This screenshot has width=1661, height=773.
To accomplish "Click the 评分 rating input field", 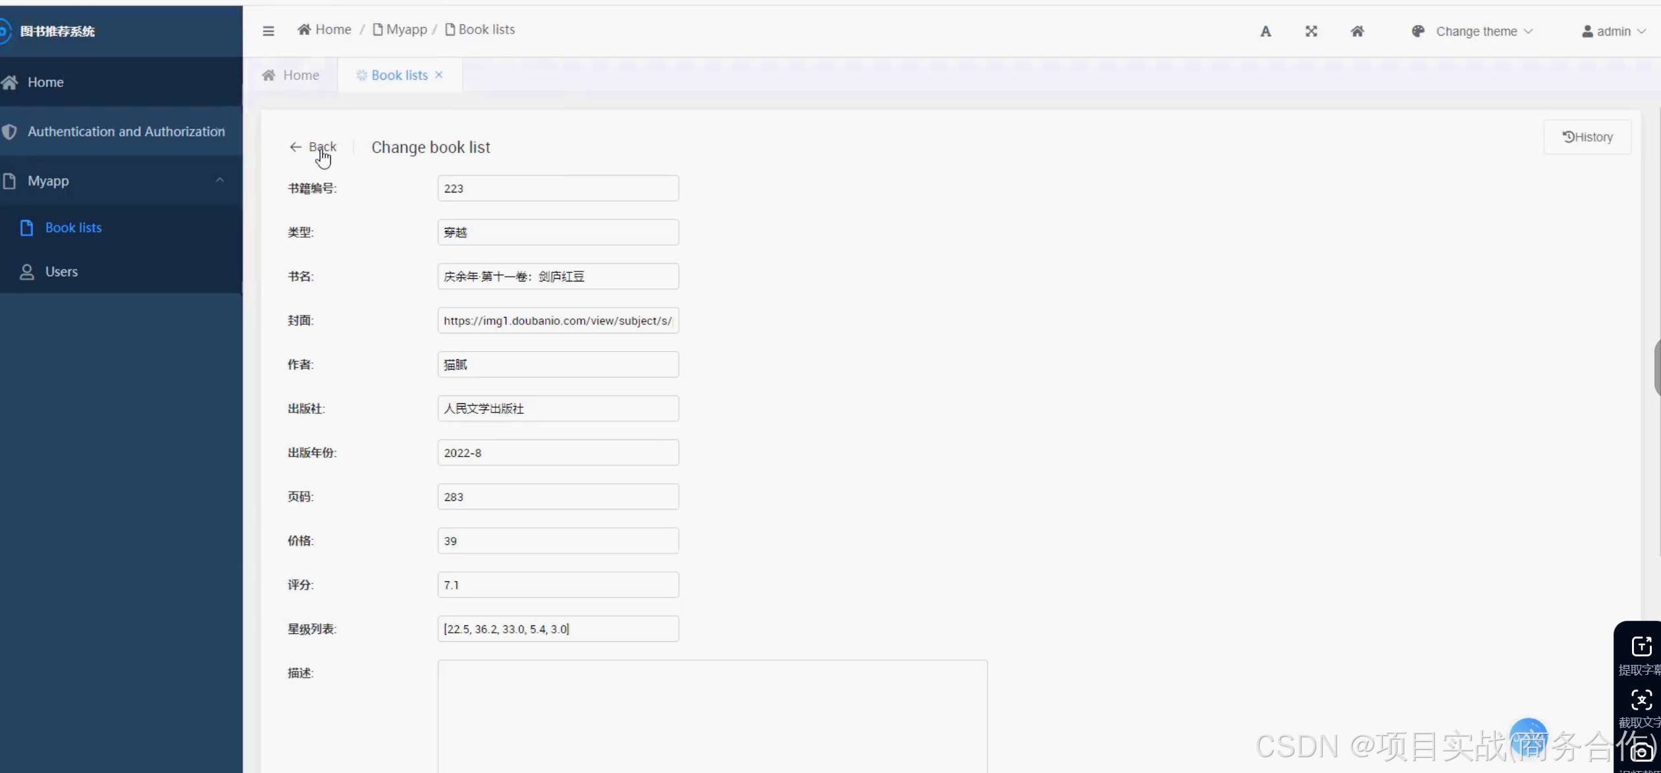I will [x=558, y=585].
